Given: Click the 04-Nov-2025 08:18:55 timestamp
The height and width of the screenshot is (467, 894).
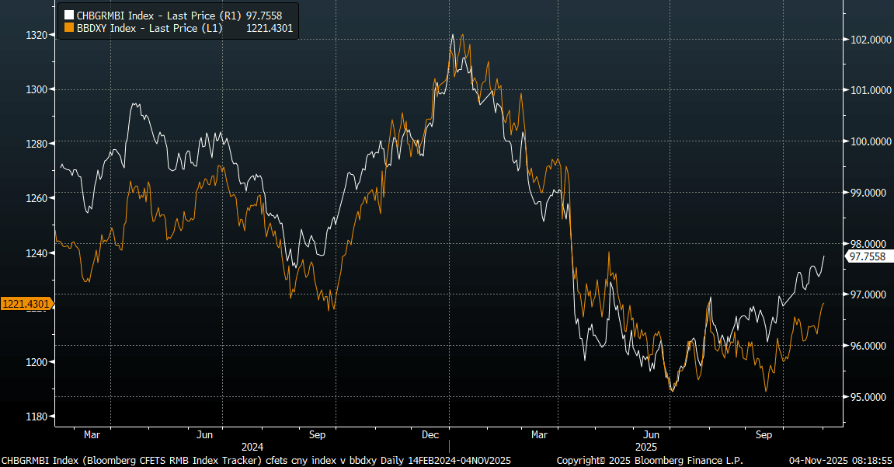Looking at the screenshot, I should pyautogui.click(x=839, y=460).
